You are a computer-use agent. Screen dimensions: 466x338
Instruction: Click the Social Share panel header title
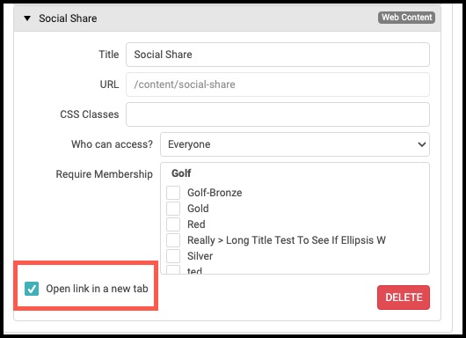point(68,18)
